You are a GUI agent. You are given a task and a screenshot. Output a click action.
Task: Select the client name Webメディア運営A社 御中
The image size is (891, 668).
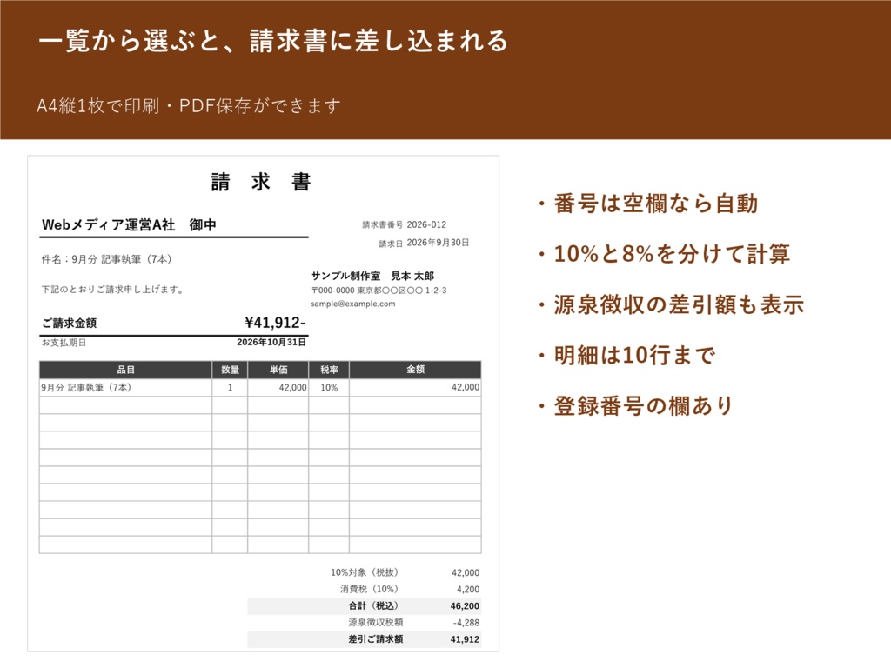[129, 225]
